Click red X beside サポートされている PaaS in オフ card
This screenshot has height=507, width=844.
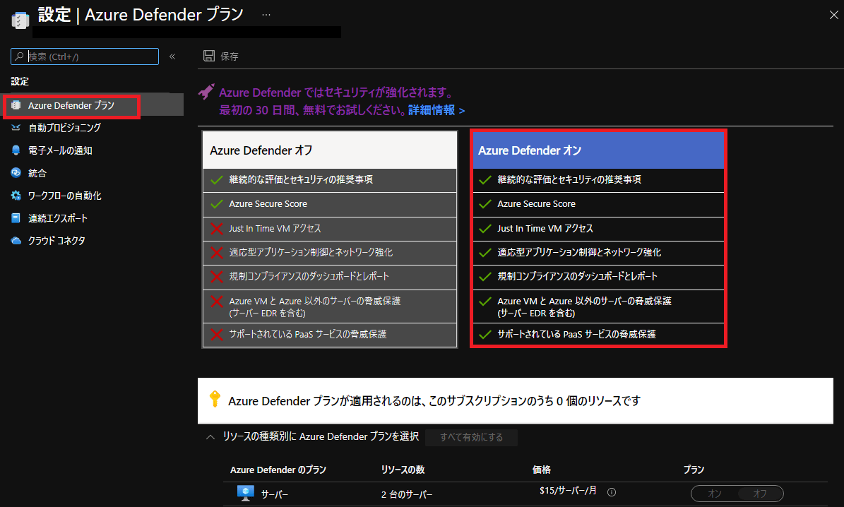pos(217,335)
